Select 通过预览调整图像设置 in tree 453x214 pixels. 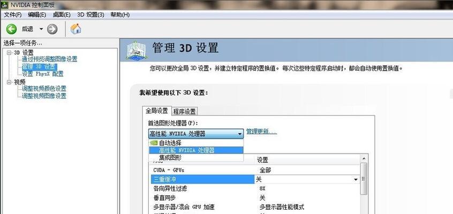pyautogui.click(x=50, y=59)
